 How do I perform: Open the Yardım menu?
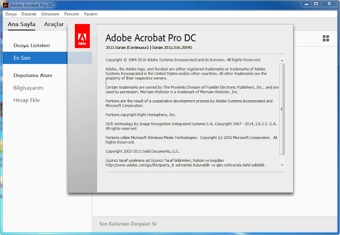[91, 14]
